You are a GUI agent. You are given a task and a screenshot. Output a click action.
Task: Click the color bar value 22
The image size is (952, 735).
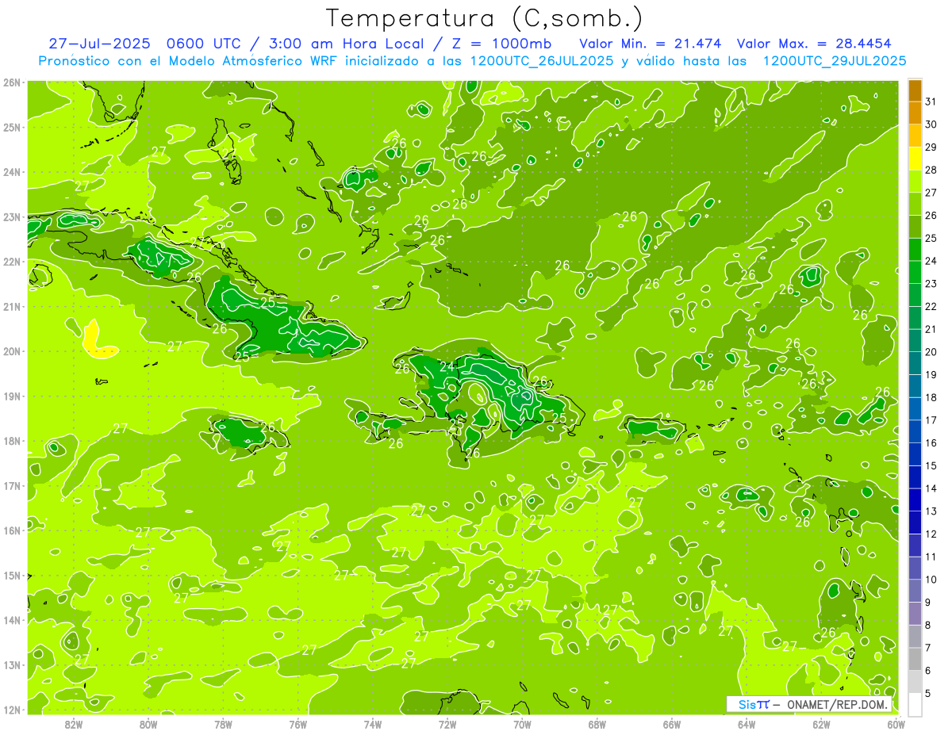(x=931, y=307)
